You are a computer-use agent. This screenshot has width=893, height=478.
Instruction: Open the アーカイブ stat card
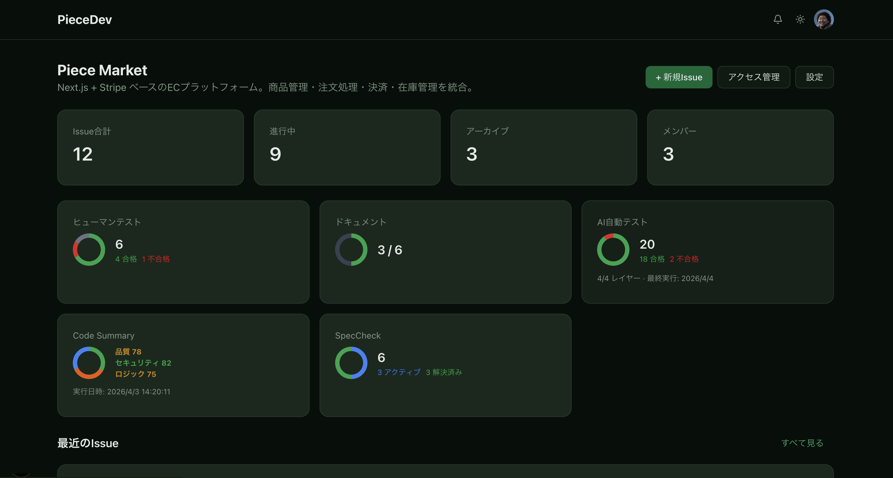(544, 147)
